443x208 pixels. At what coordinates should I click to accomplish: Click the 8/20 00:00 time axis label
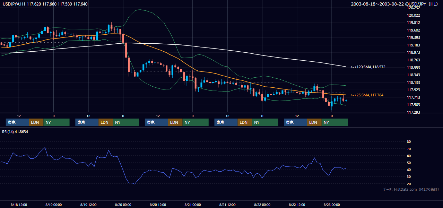tap(123, 205)
